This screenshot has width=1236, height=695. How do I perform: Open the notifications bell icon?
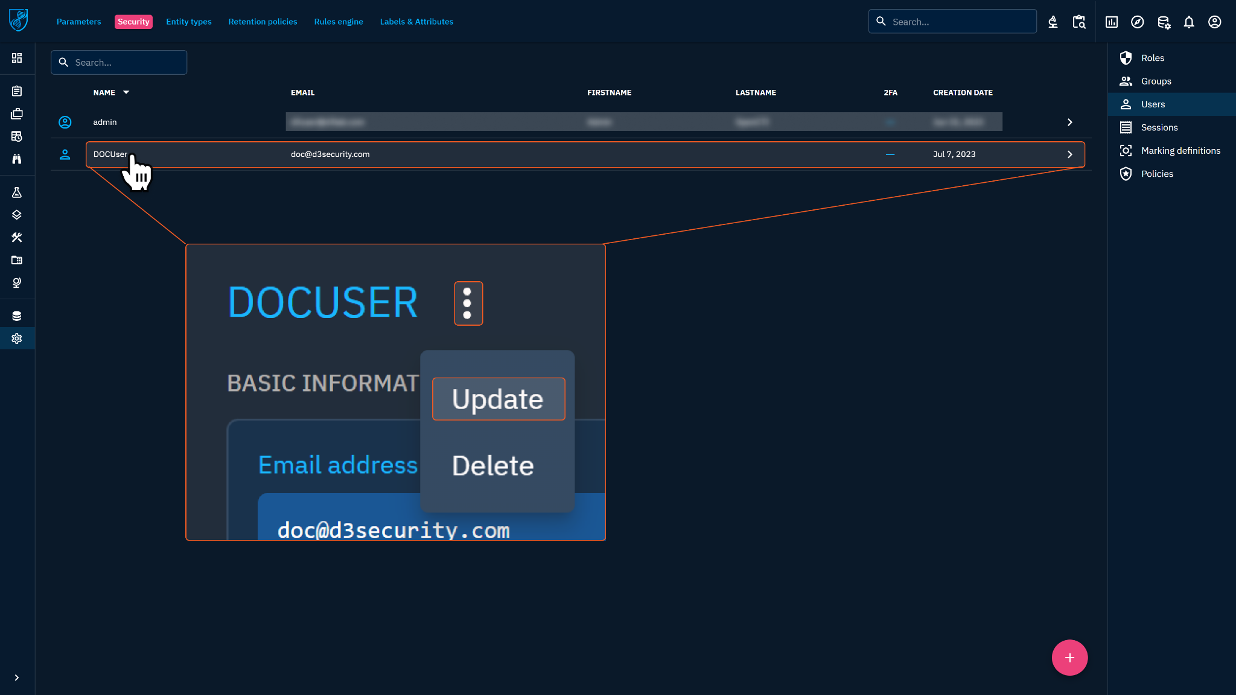(x=1189, y=22)
